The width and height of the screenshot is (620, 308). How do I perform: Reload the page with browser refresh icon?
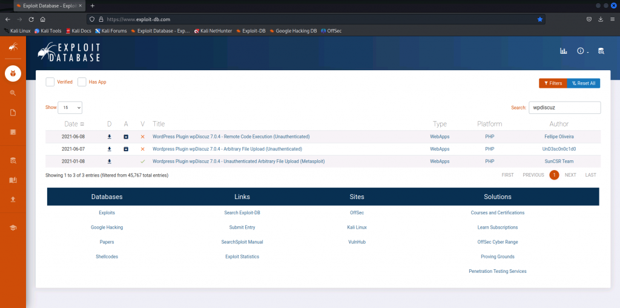tap(31, 19)
